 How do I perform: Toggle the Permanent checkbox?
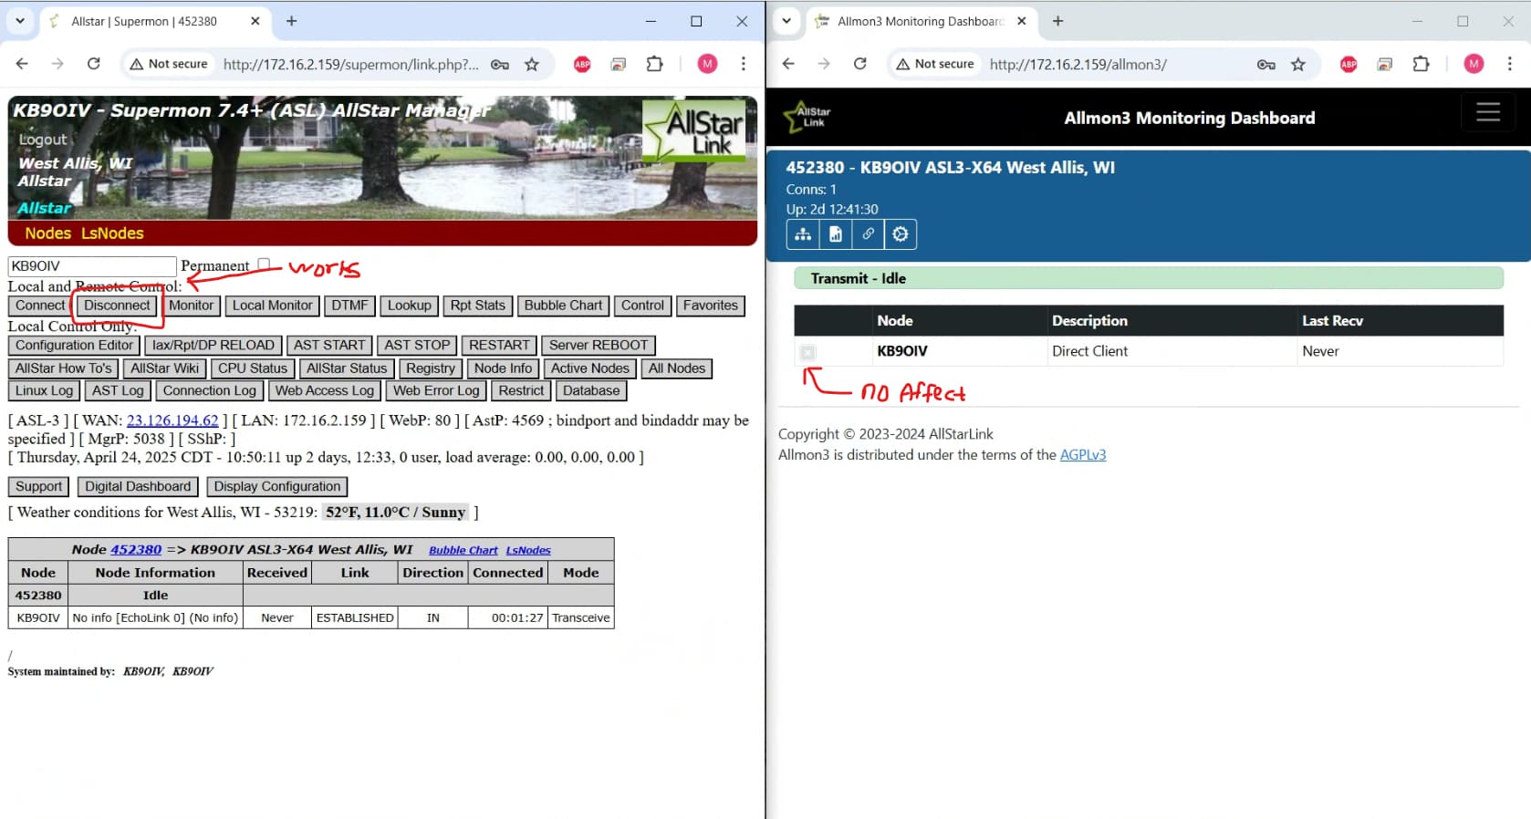(x=264, y=264)
